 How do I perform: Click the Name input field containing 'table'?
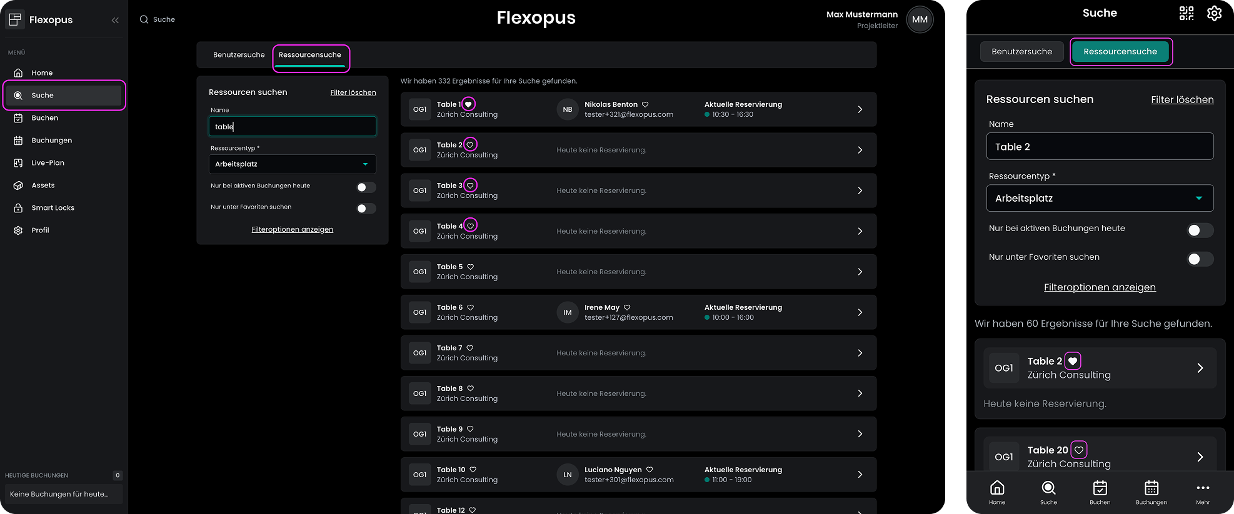point(292,127)
